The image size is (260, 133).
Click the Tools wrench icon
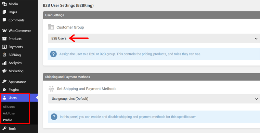coord(4,129)
